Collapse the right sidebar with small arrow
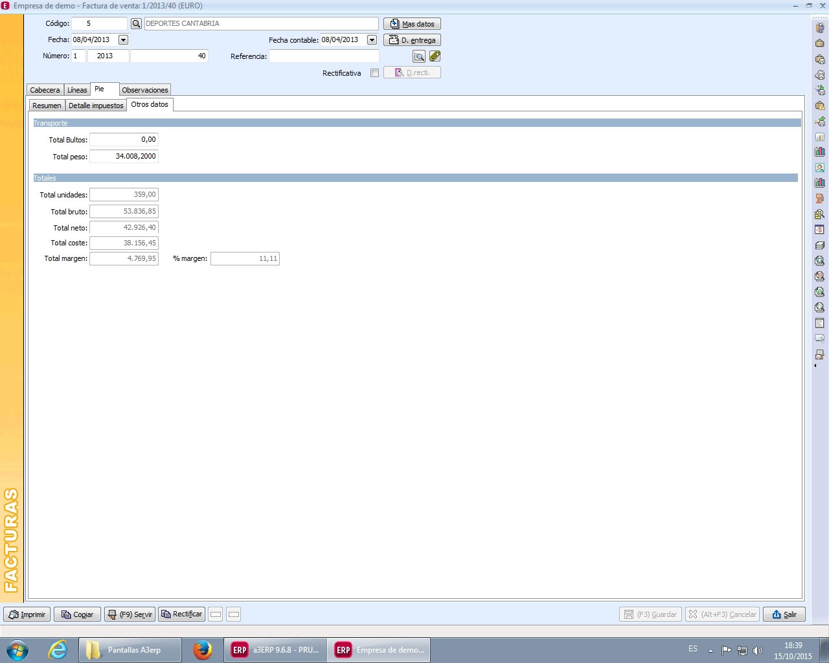Viewport: 829px width, 663px height. [815, 366]
